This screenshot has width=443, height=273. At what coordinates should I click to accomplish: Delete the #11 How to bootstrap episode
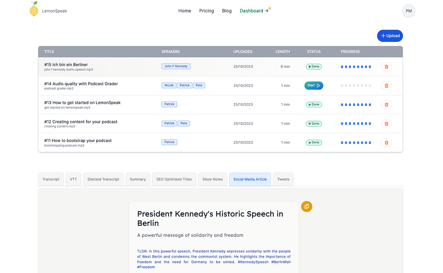click(386, 142)
